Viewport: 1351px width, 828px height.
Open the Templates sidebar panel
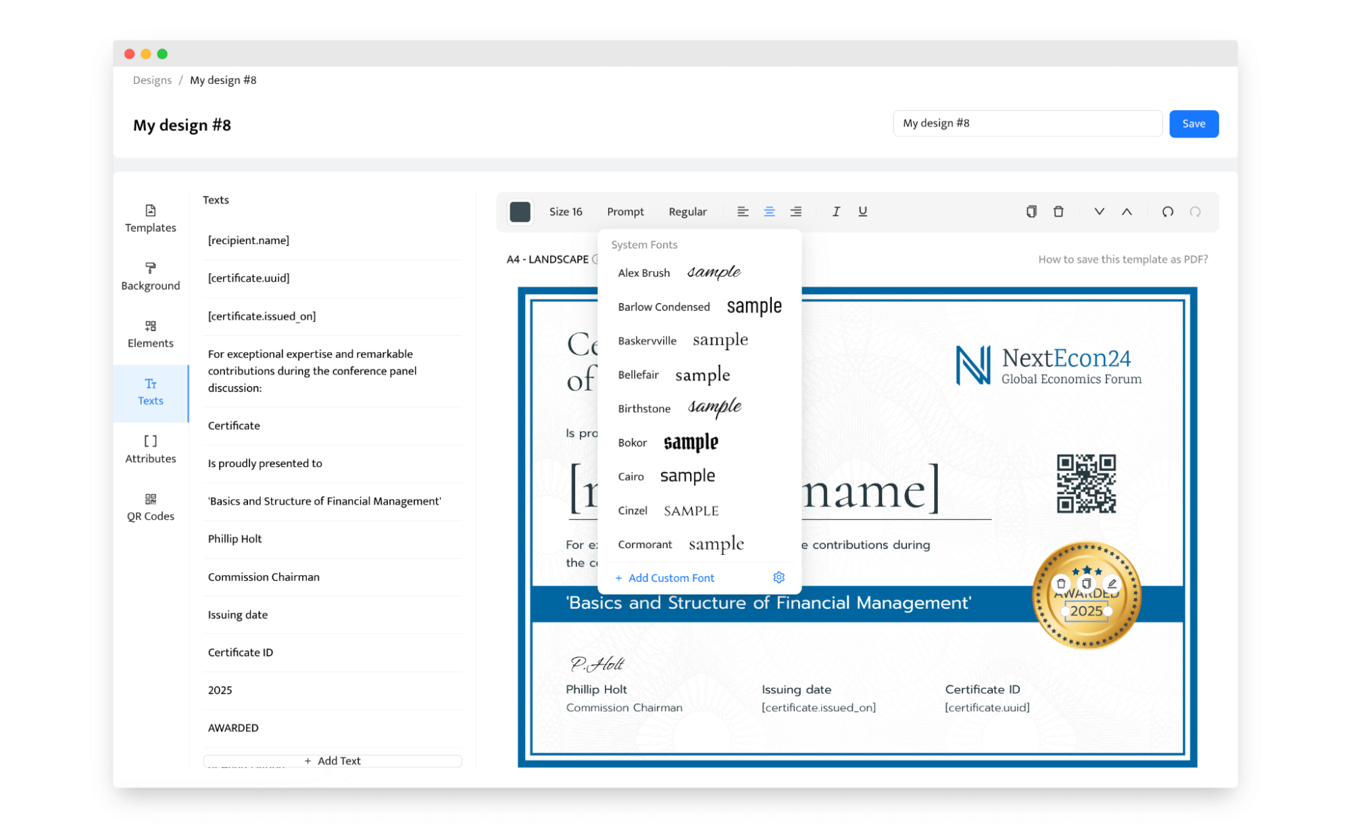(x=150, y=219)
